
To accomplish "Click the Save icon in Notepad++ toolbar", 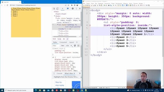I will click(x=87, y=5).
